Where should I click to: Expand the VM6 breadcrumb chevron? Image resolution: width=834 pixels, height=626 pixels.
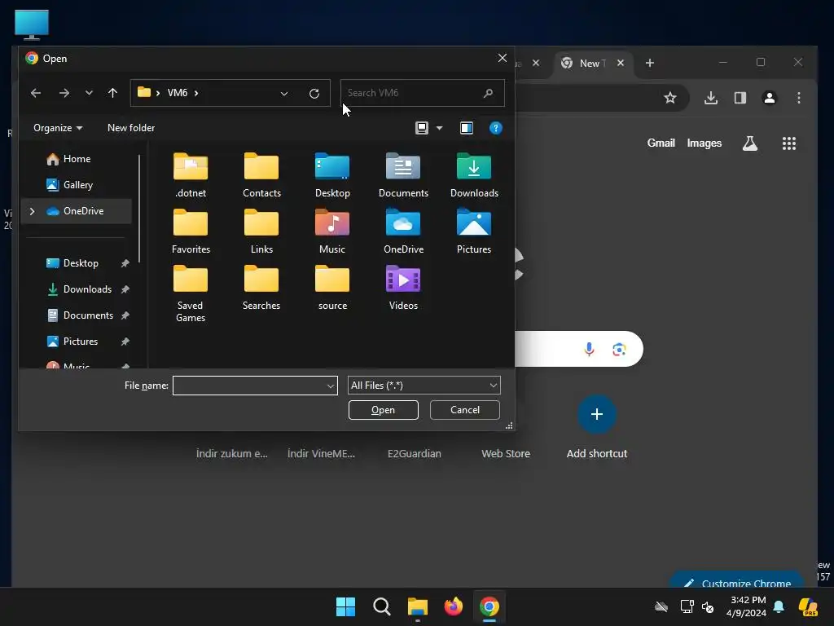(x=196, y=93)
